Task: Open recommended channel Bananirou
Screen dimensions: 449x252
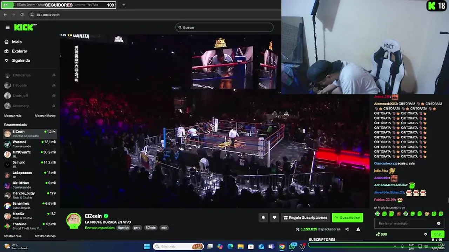Action: [x=30, y=205]
